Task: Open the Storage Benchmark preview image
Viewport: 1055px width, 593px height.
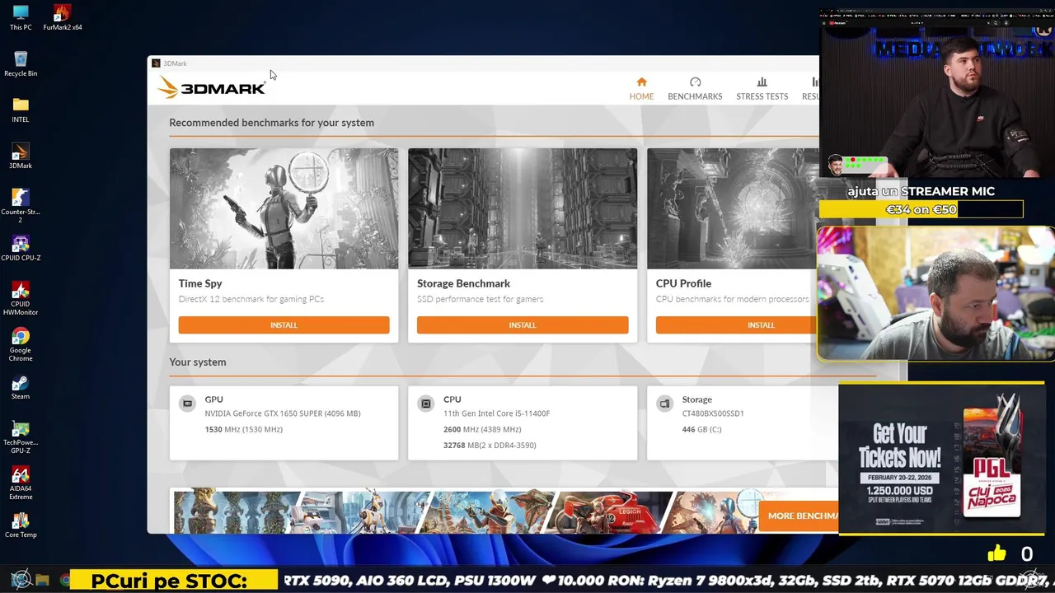Action: point(523,208)
